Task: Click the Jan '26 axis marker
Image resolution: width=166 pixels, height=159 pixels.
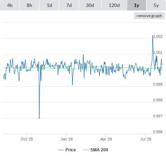Action: [x=67, y=139]
